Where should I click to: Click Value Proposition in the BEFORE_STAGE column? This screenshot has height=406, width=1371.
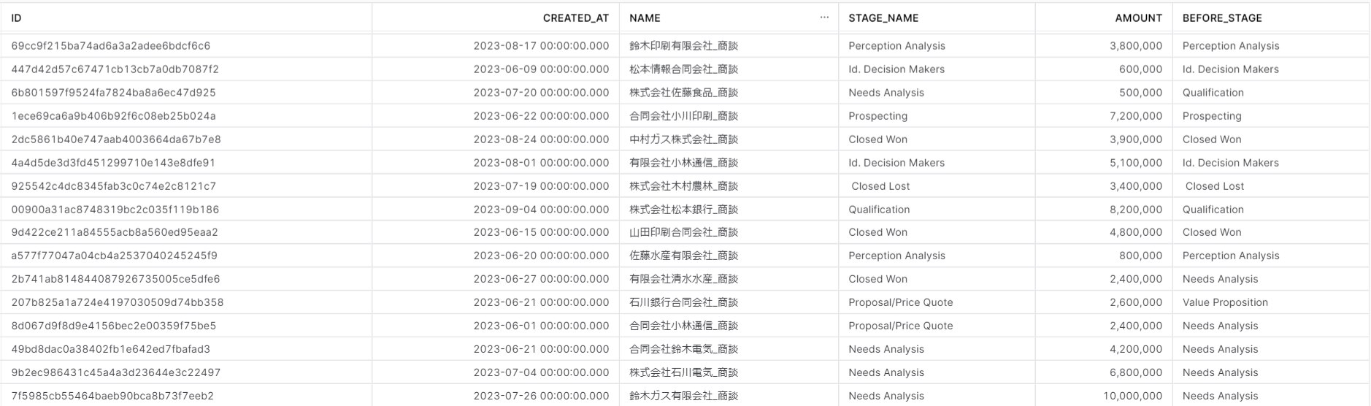[1225, 302]
